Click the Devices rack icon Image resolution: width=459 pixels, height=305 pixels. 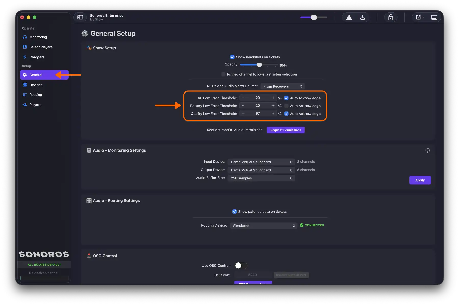25,85
